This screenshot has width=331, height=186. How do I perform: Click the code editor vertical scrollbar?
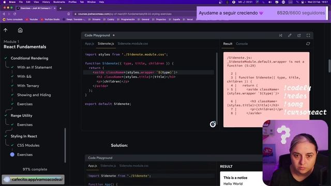coord(217,88)
